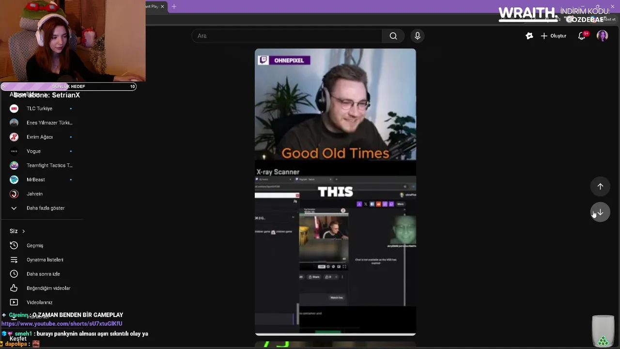This screenshot has height=349, width=620.
Task: Open new browser tab with plus
Action: pyautogui.click(x=174, y=6)
